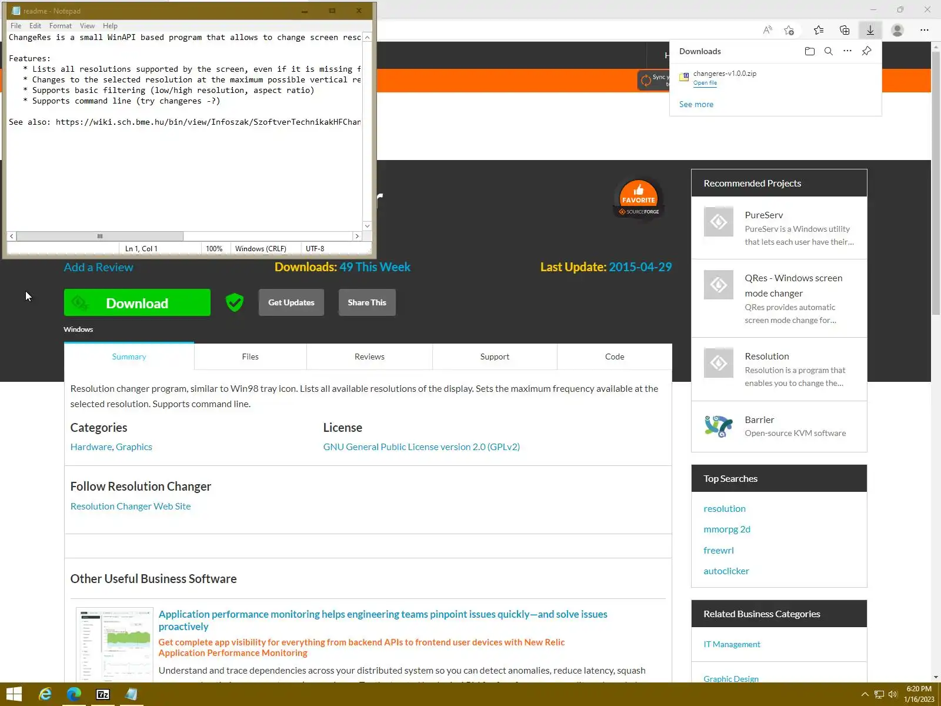
Task: Switch to the Files tab
Action: click(250, 357)
